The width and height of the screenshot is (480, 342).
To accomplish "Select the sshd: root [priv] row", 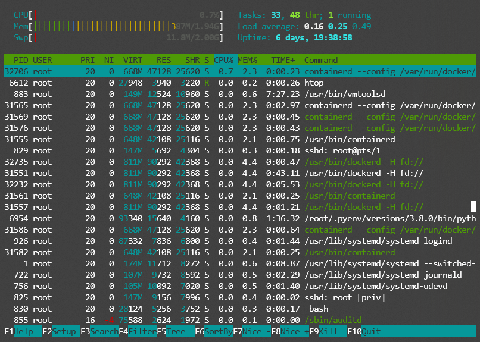I will tap(240, 297).
